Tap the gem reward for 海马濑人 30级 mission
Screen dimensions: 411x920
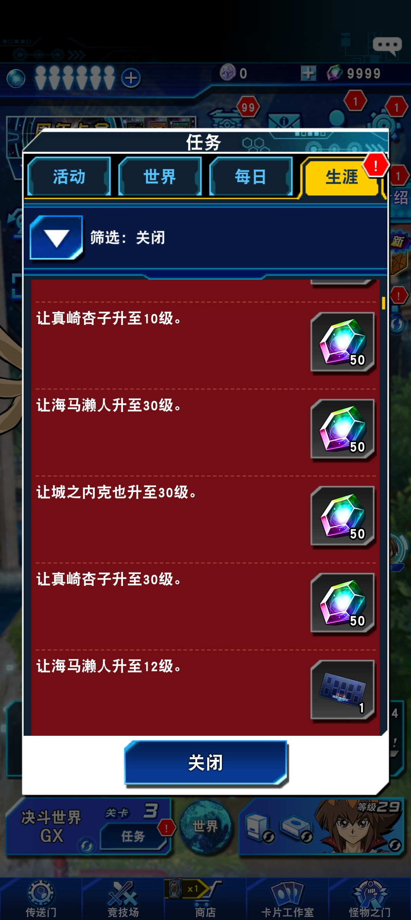343,430
